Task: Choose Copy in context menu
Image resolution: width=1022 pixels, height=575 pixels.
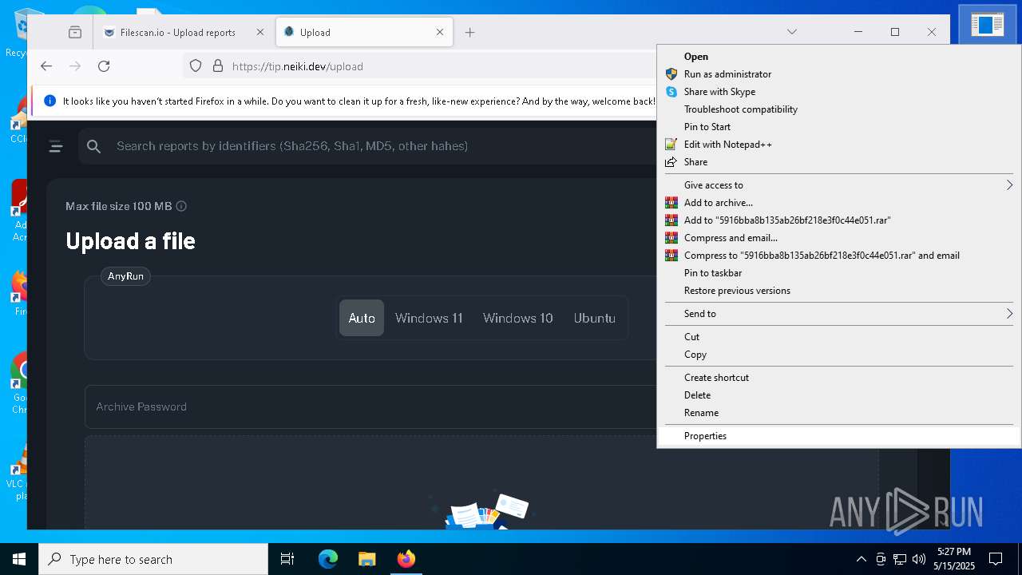Action: click(838, 355)
